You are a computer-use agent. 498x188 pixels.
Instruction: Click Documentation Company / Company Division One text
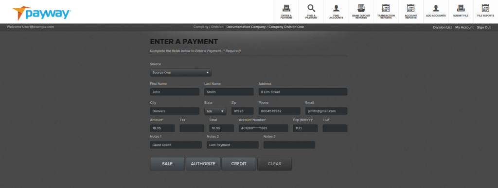point(265,27)
